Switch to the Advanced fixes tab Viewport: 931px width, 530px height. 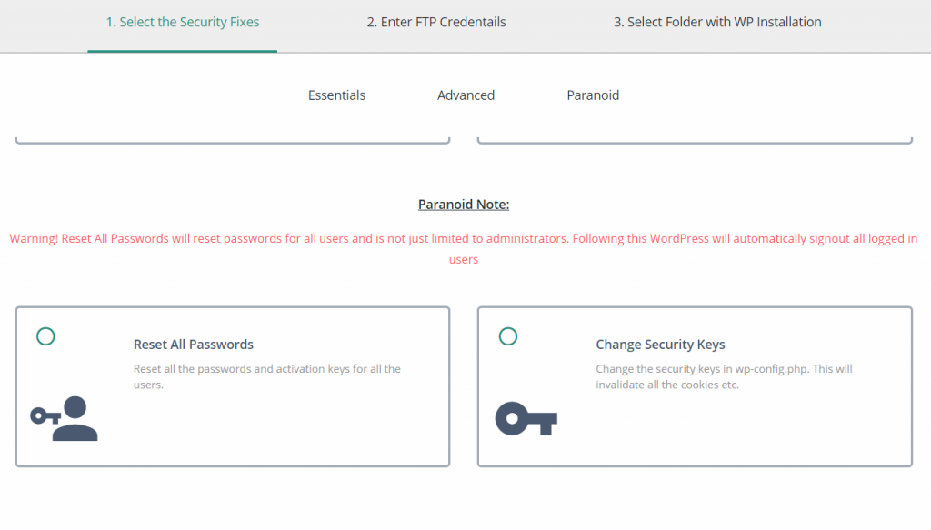466,95
